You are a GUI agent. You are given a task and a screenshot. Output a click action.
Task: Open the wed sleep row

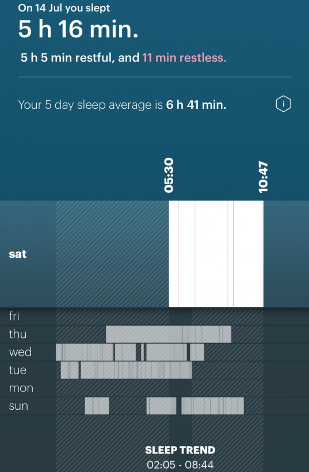pos(154,352)
